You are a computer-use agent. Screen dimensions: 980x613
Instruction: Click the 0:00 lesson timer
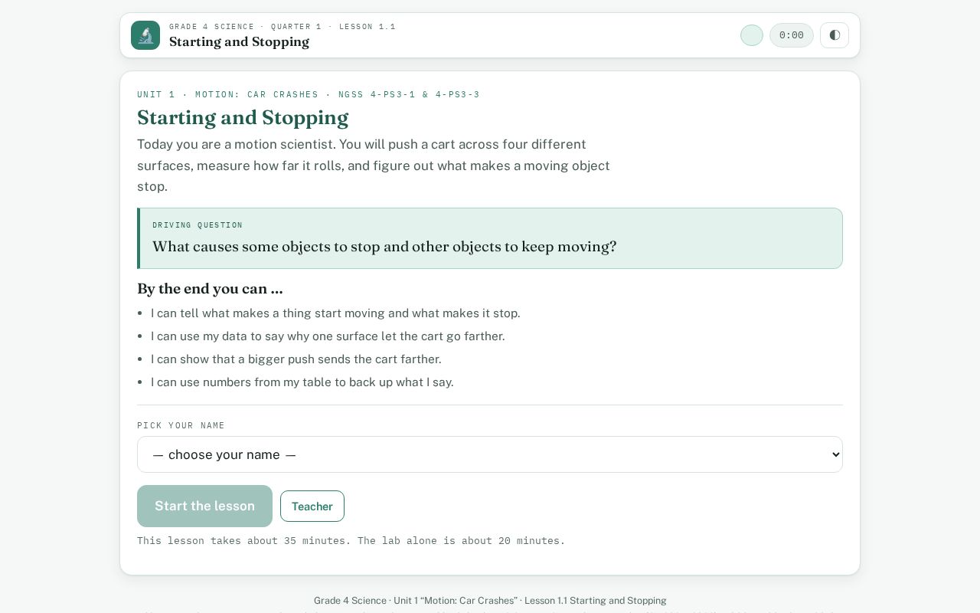(x=792, y=35)
